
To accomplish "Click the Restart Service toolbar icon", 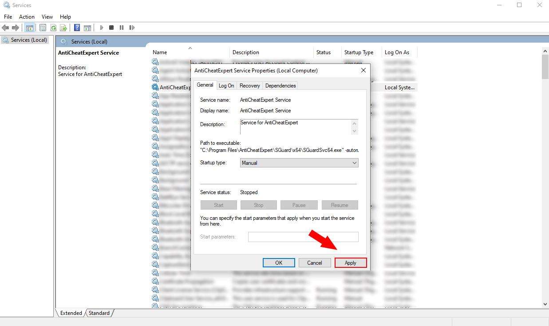I will [x=132, y=28].
